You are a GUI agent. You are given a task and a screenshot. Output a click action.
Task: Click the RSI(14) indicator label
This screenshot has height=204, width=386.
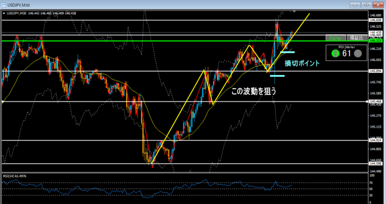pos(15,176)
